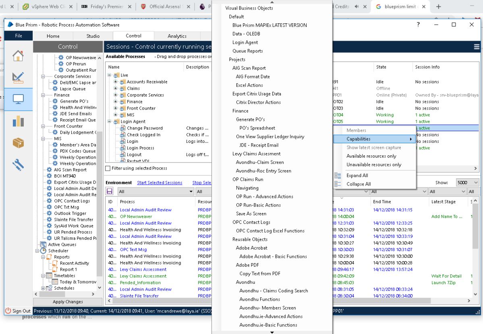Image resolution: width=483 pixels, height=334 pixels.
Task: Click mute speaker icon on Credits browser tab
Action: (357, 6)
